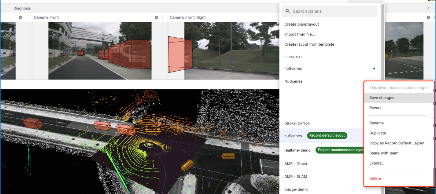Click the ORGANIZATION section header
The width and height of the screenshot is (436, 194).
coord(297,124)
